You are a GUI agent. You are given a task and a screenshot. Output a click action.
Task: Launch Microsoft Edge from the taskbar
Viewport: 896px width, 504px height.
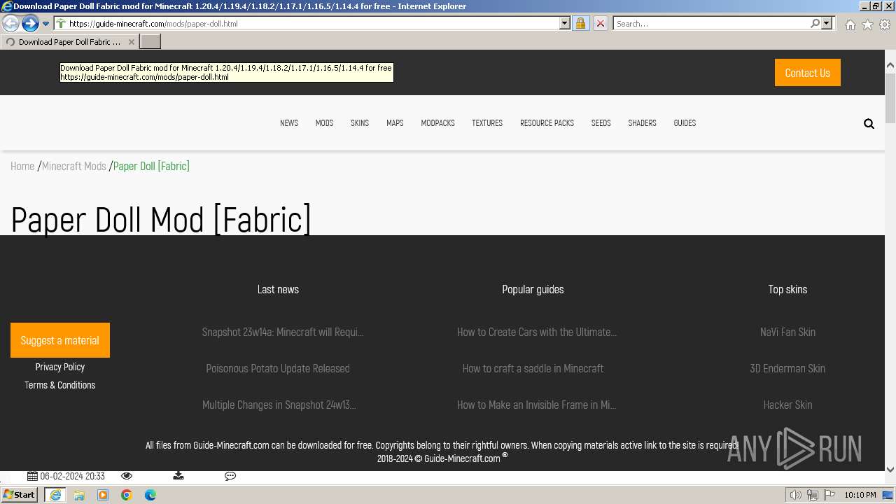click(150, 495)
